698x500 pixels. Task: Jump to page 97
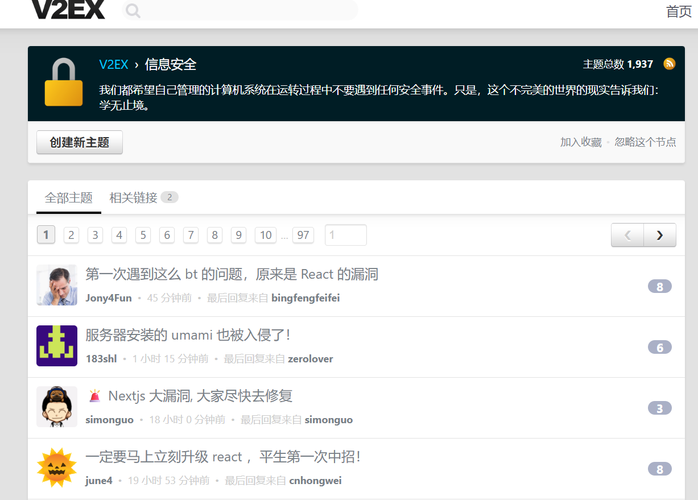[303, 235]
